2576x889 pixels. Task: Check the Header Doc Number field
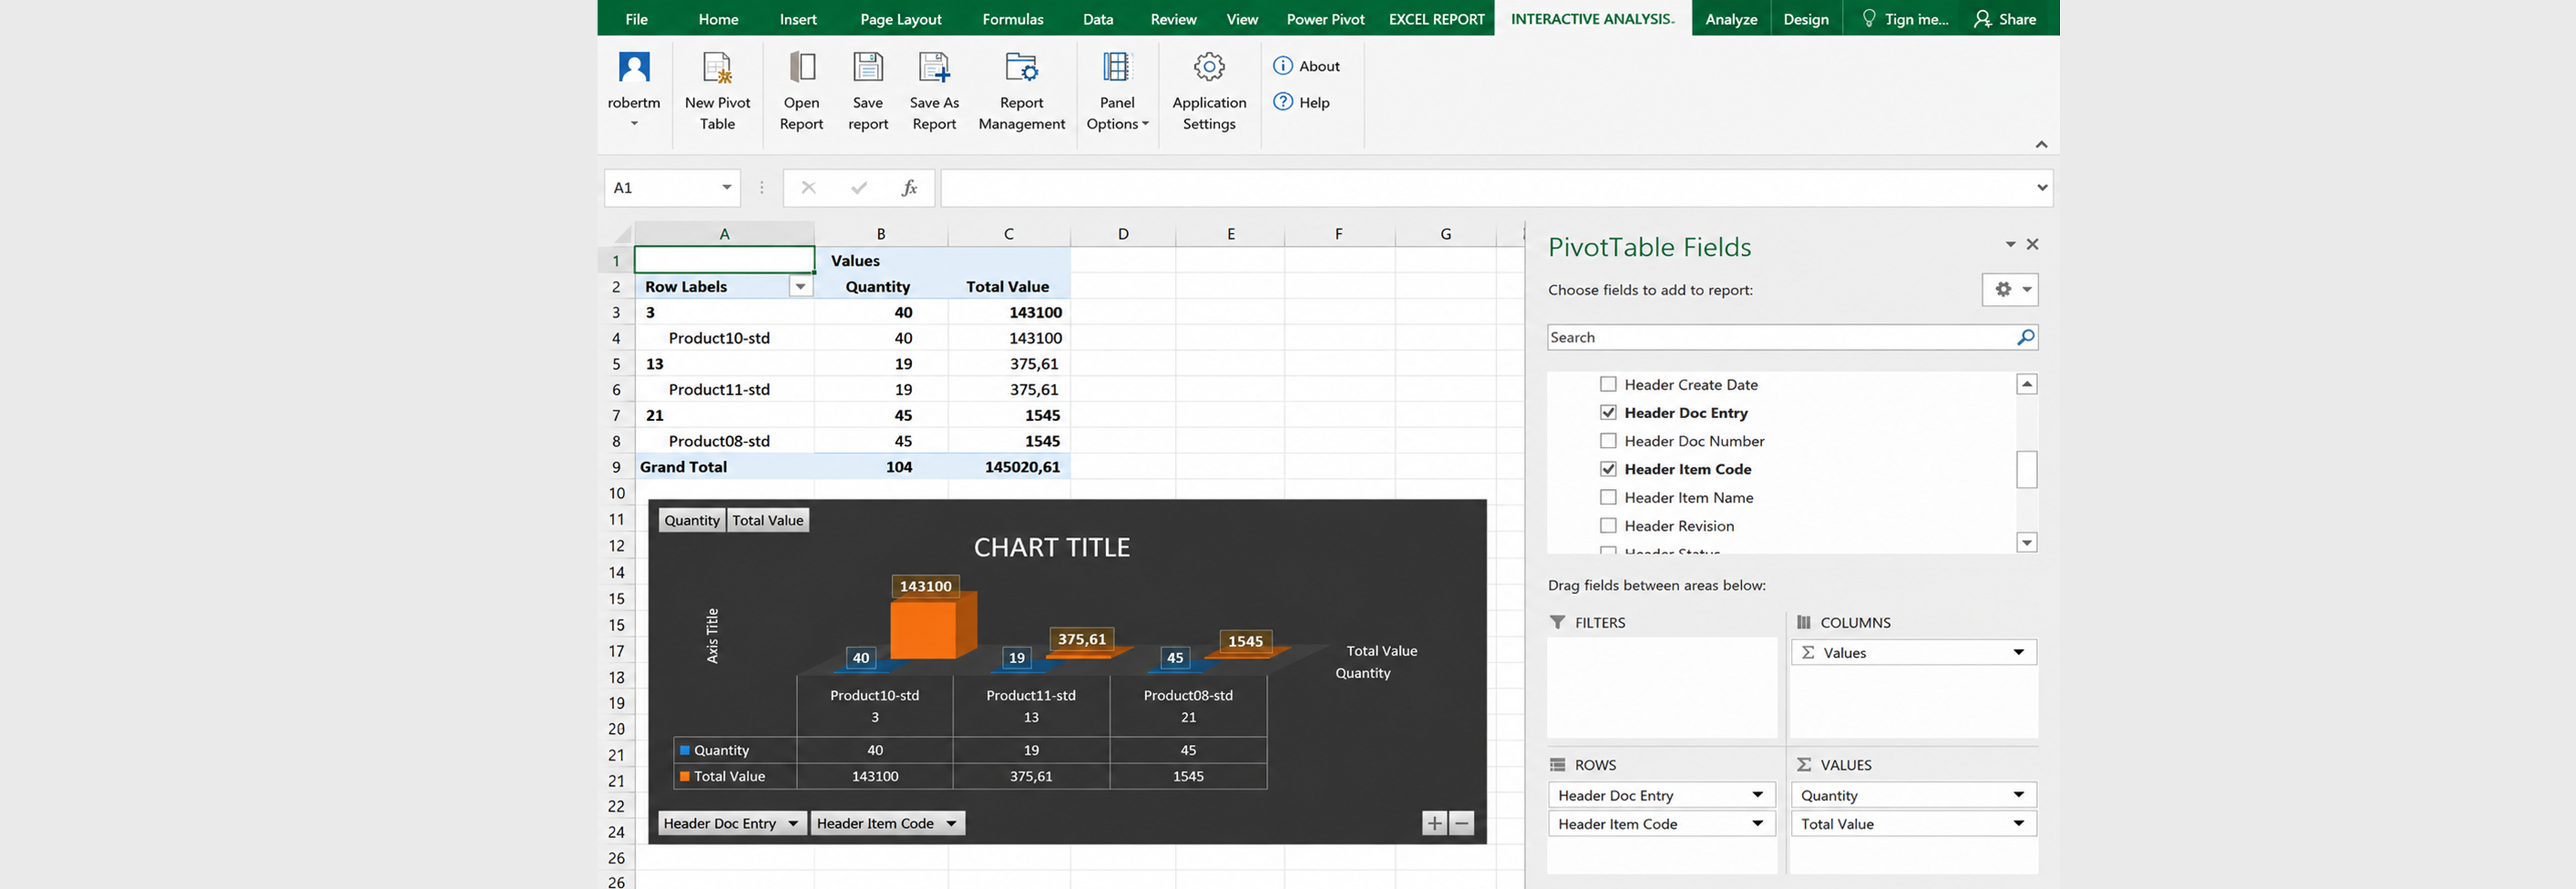(x=1608, y=440)
